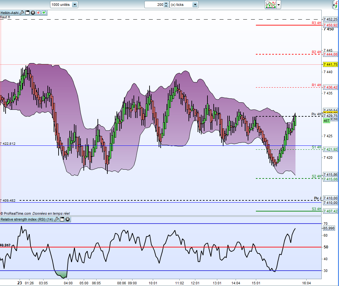Click the R3 4H resistance label
This screenshot has height=286, width=339.
tap(316, 23)
